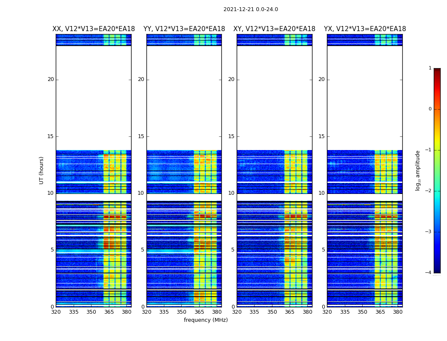Click the log10 amplitude colorbar label
The height and width of the screenshot is (341, 447).
pos(418,170)
